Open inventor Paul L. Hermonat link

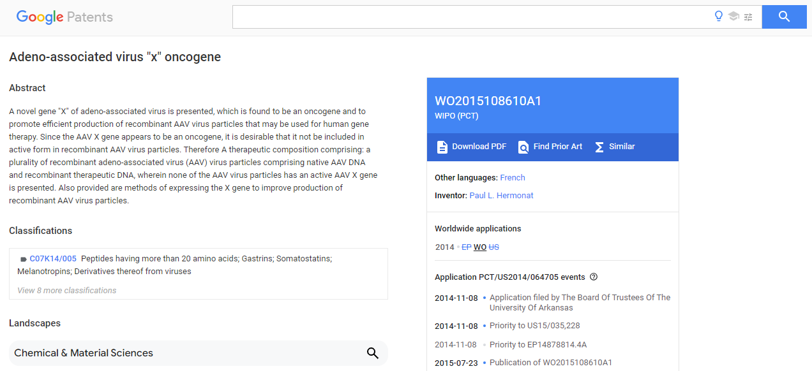pos(501,196)
